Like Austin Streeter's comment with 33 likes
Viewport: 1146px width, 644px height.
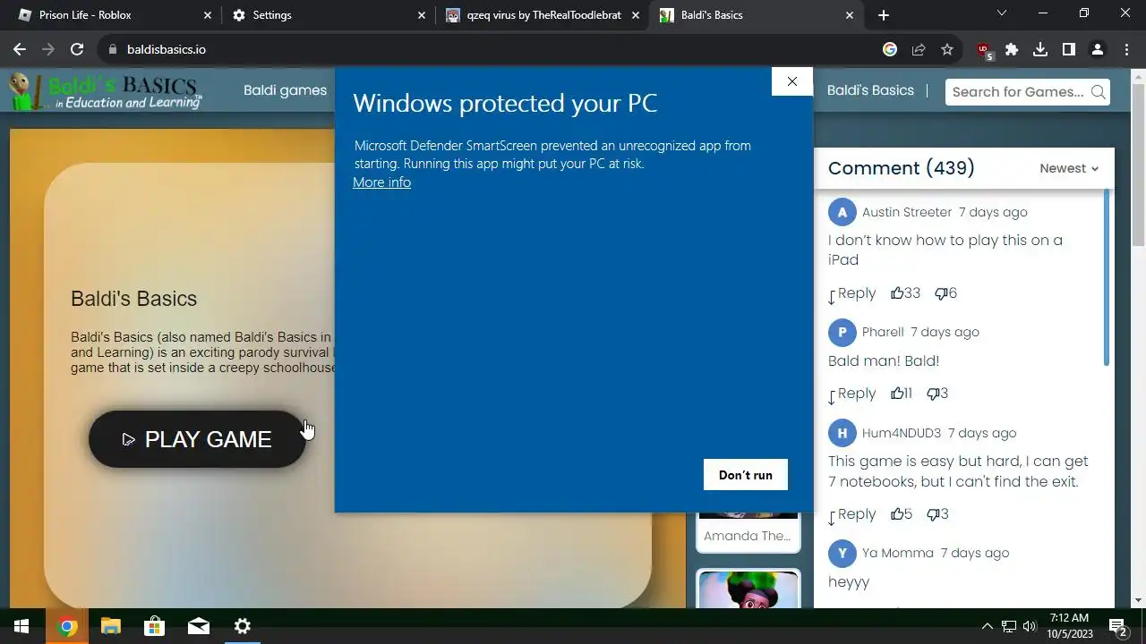(905, 293)
